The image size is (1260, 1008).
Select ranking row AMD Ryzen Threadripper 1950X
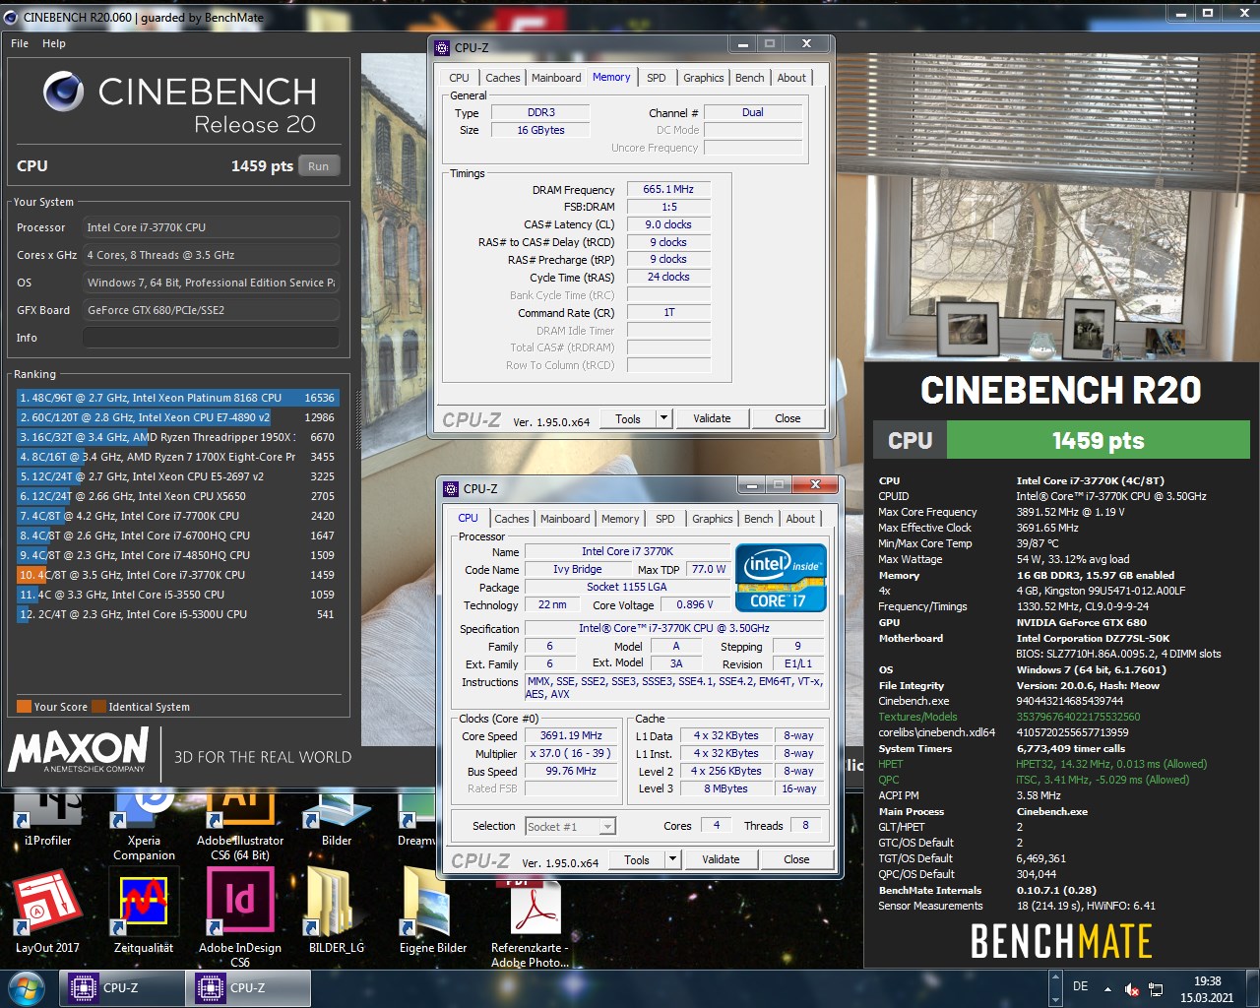coord(178,437)
